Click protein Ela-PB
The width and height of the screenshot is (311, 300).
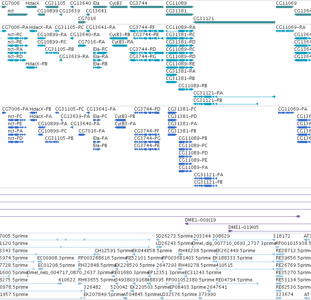click(97, 149)
